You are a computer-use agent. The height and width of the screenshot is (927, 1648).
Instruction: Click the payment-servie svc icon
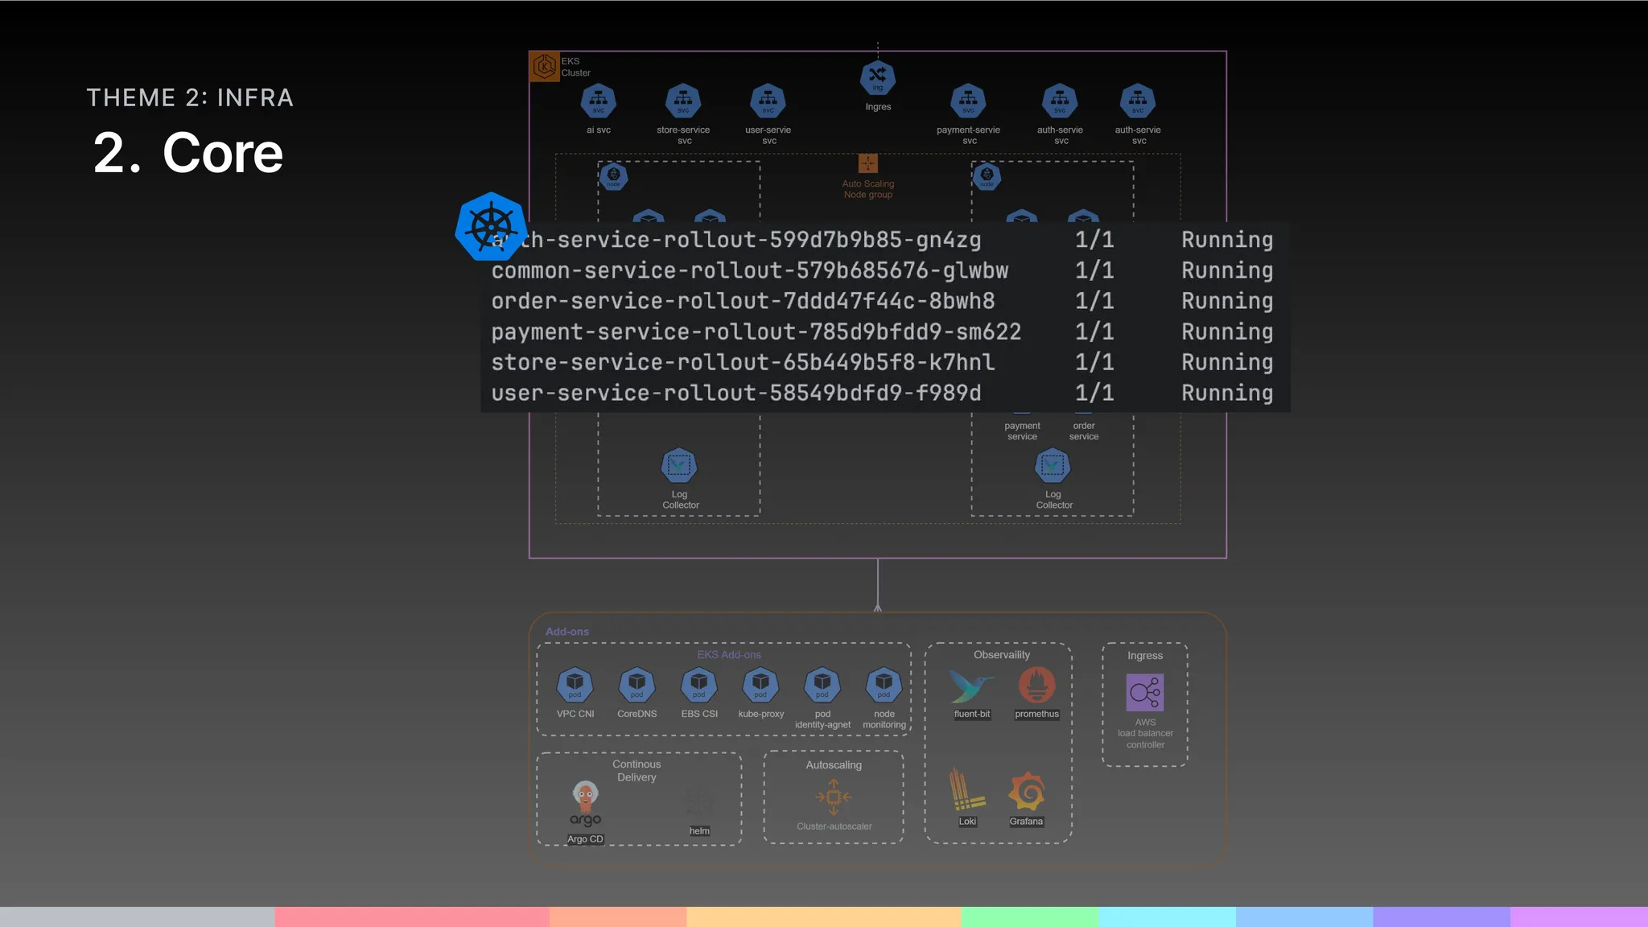coord(968,101)
